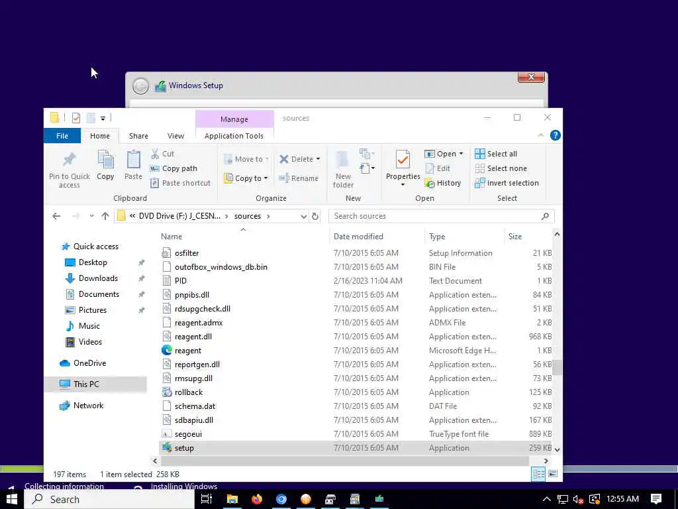This screenshot has width=678, height=509.
Task: Sort by Type column header
Action: [x=437, y=237]
